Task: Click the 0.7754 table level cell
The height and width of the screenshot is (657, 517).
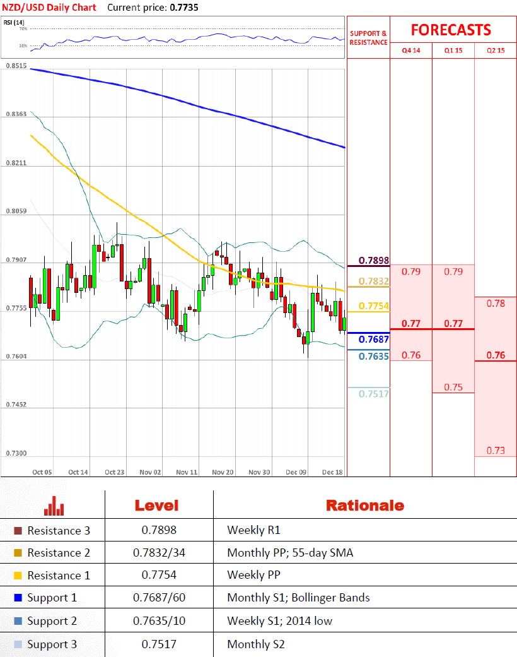Action: [159, 576]
